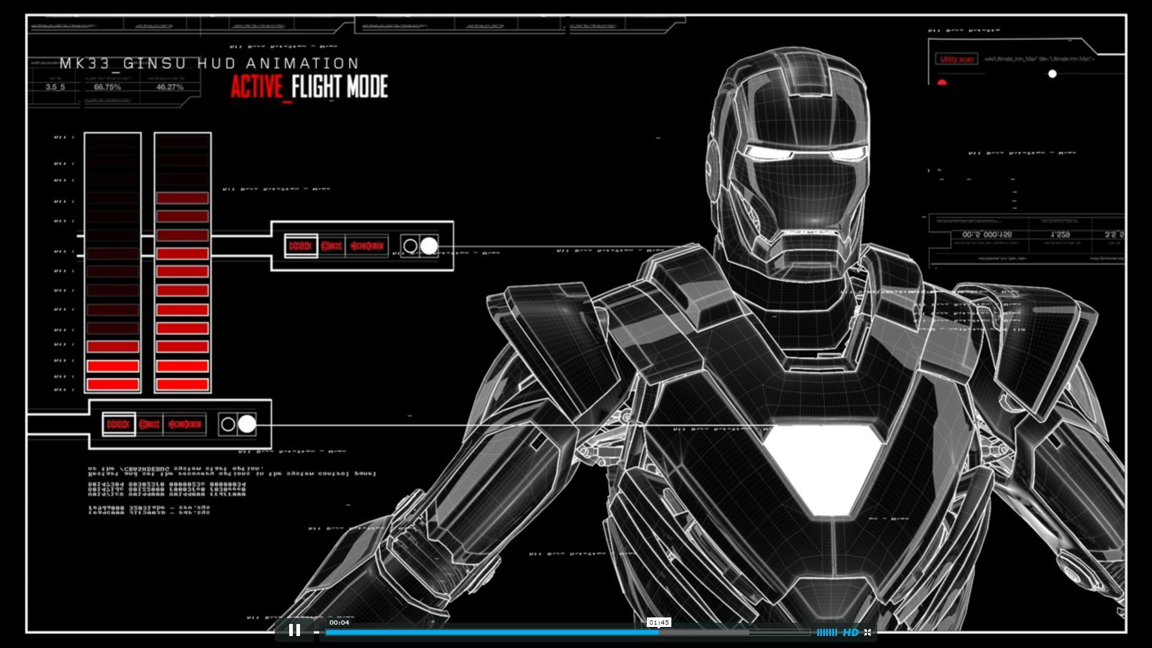This screenshot has width=1152, height=648.
Task: Click the 66.75% value
Action: [107, 87]
